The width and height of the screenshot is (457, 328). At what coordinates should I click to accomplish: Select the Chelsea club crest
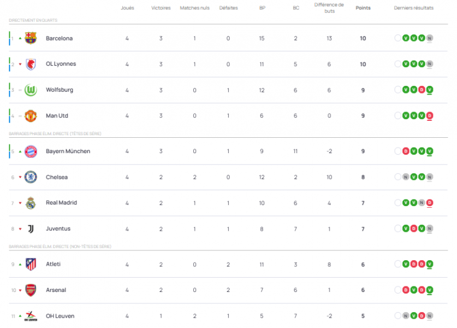pos(32,177)
